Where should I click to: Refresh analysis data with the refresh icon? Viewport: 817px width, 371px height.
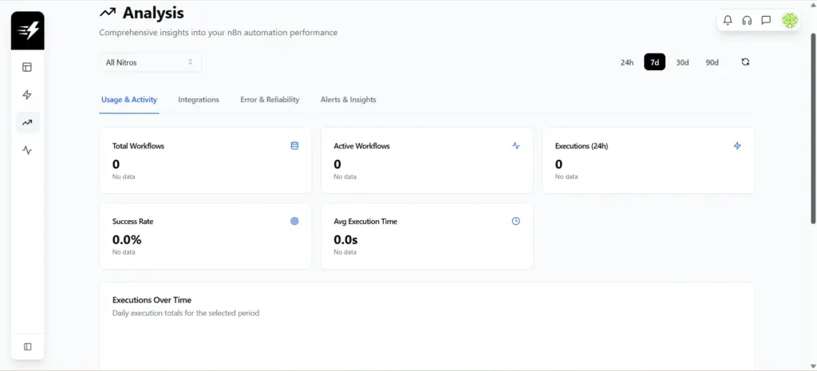[x=745, y=62]
